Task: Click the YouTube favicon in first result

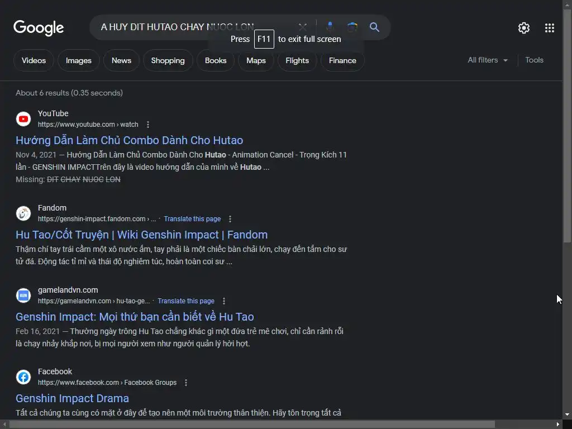Action: [23, 119]
